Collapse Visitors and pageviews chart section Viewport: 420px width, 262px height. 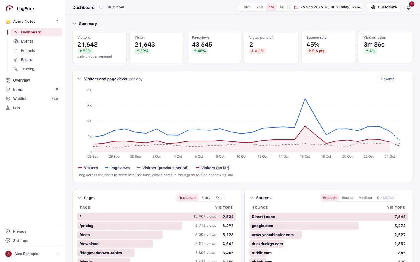tap(79, 79)
